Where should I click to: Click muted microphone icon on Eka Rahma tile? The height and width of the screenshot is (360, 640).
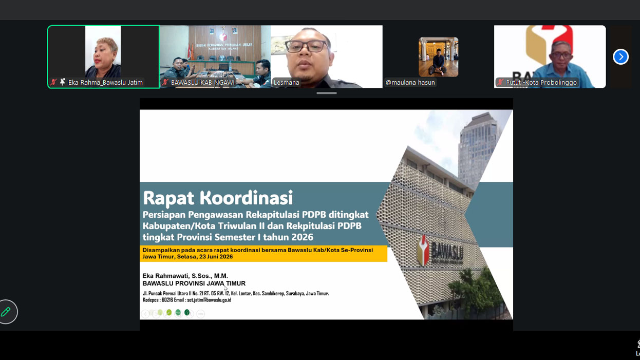pyautogui.click(x=53, y=82)
